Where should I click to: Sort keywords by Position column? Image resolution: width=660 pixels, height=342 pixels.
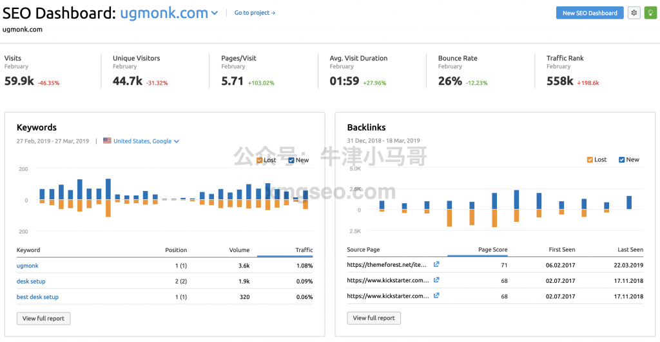[176, 250]
